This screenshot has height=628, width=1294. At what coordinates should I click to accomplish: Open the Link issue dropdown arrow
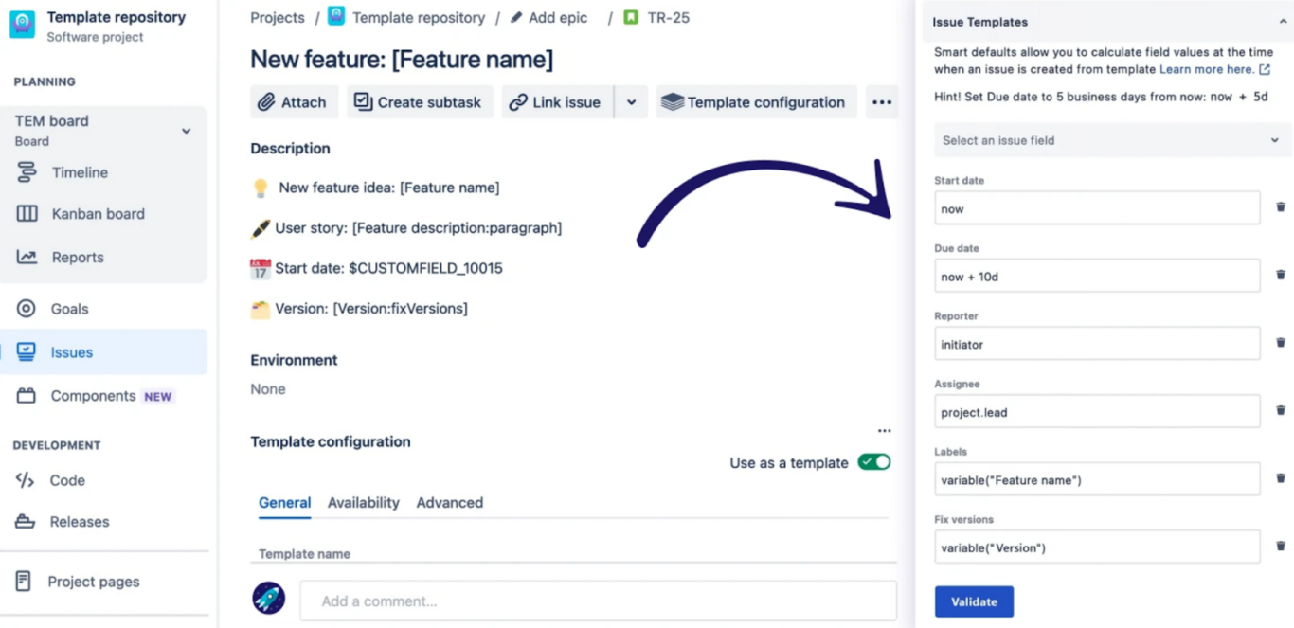(x=631, y=101)
